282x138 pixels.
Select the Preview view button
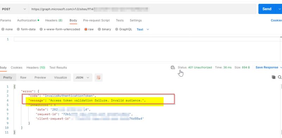pos(40,78)
